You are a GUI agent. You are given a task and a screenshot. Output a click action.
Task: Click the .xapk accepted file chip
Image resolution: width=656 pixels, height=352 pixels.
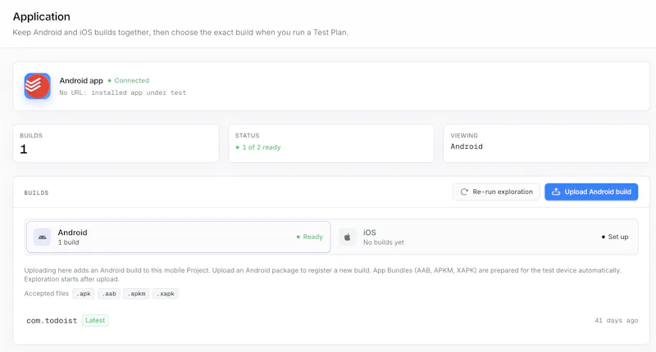[166, 294]
